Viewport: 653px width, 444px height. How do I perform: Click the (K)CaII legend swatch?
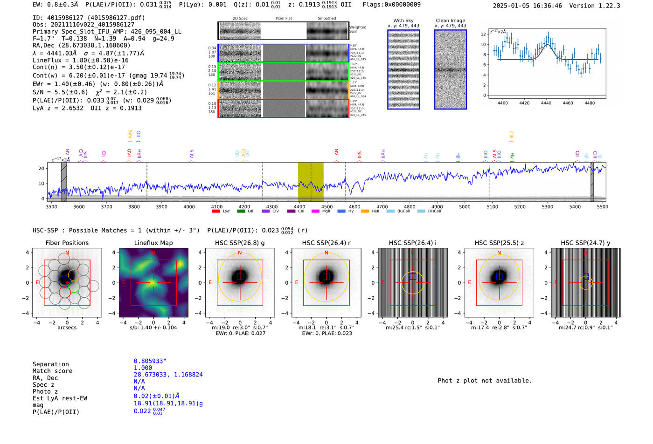tap(390, 211)
